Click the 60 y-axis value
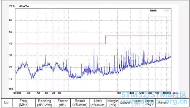Image resolution: width=190 pixels, height=108 pixels. 11,20
